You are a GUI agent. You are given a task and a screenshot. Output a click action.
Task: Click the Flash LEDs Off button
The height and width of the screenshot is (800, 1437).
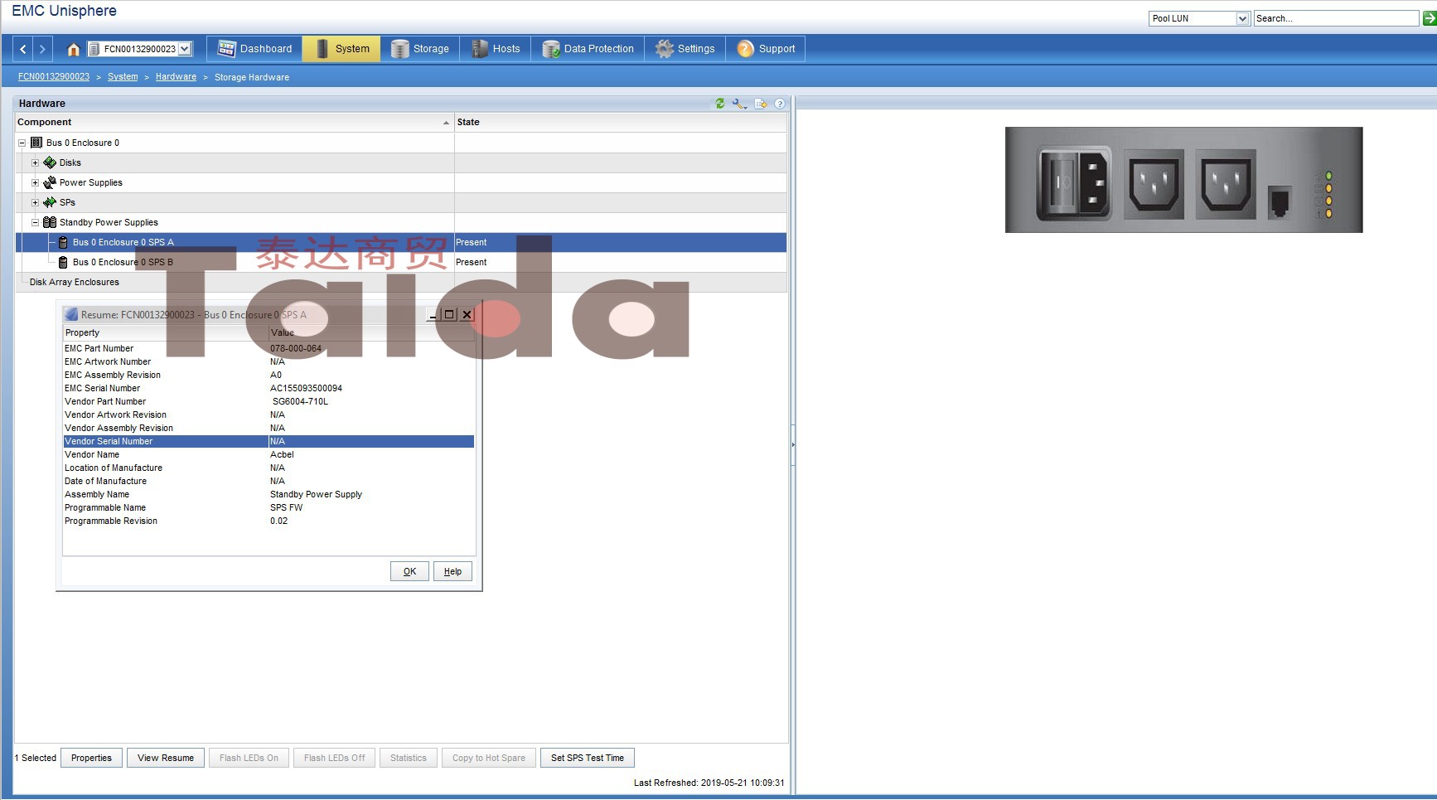coord(334,758)
